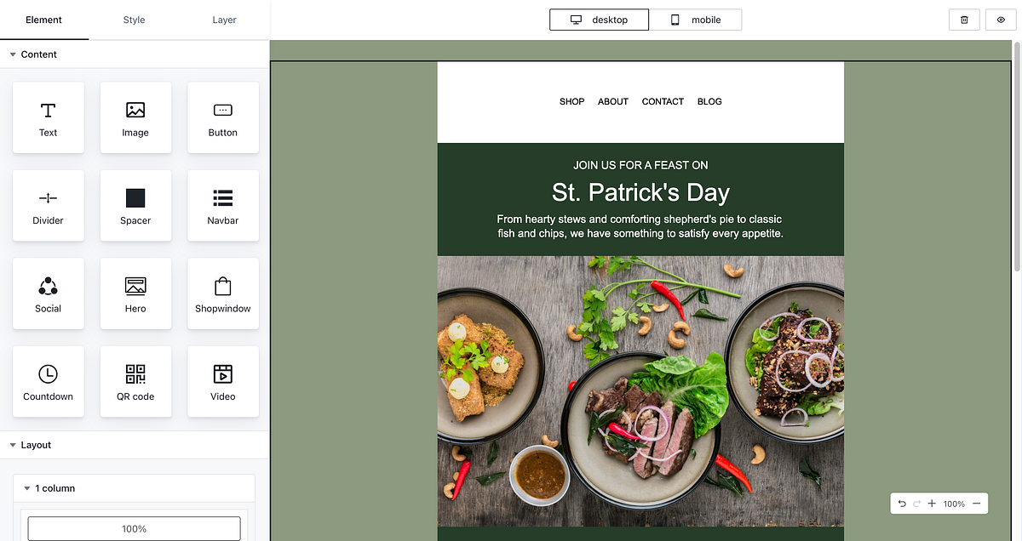The width and height of the screenshot is (1022, 541).
Task: Select desktop preview mode
Action: (x=599, y=19)
